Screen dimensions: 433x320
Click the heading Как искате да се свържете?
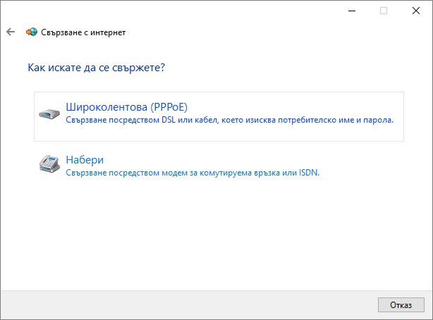click(96, 68)
